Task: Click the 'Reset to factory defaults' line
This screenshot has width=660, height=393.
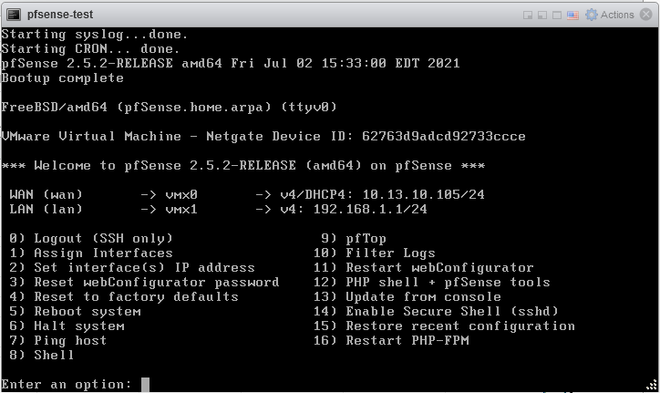Action: (x=124, y=296)
